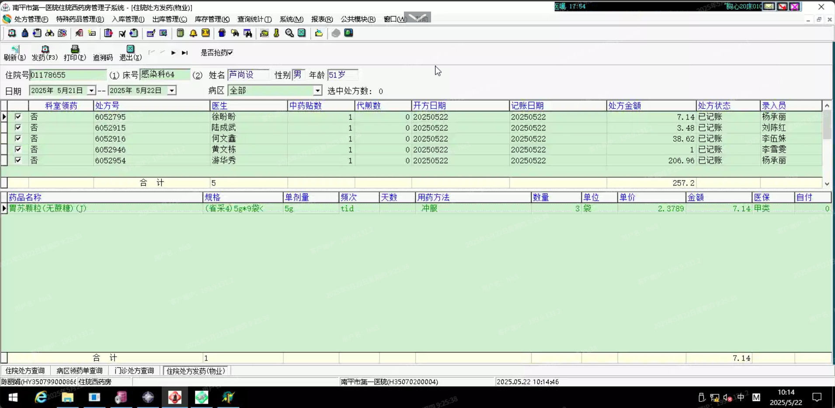The height and width of the screenshot is (408, 835).
Task: Sort by the 处方金额 column header
Action: pyautogui.click(x=651, y=106)
